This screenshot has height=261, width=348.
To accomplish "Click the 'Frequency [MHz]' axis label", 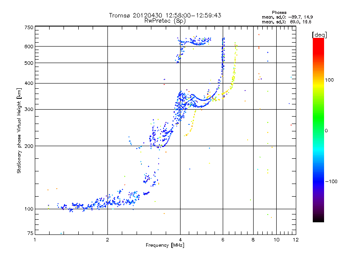I will pos(165,245).
